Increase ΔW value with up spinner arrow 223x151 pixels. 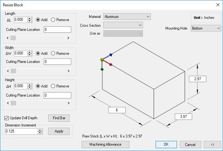click(x=29, y=52)
